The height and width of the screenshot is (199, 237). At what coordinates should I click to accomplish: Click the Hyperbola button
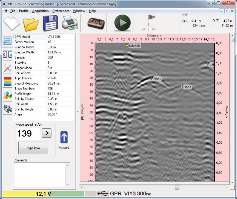click(x=33, y=148)
